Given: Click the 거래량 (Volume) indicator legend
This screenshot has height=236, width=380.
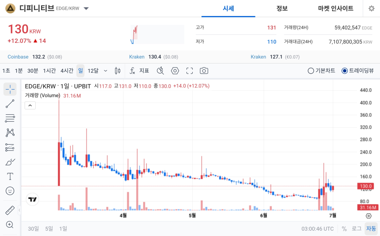Looking at the screenshot, I should [42, 96].
